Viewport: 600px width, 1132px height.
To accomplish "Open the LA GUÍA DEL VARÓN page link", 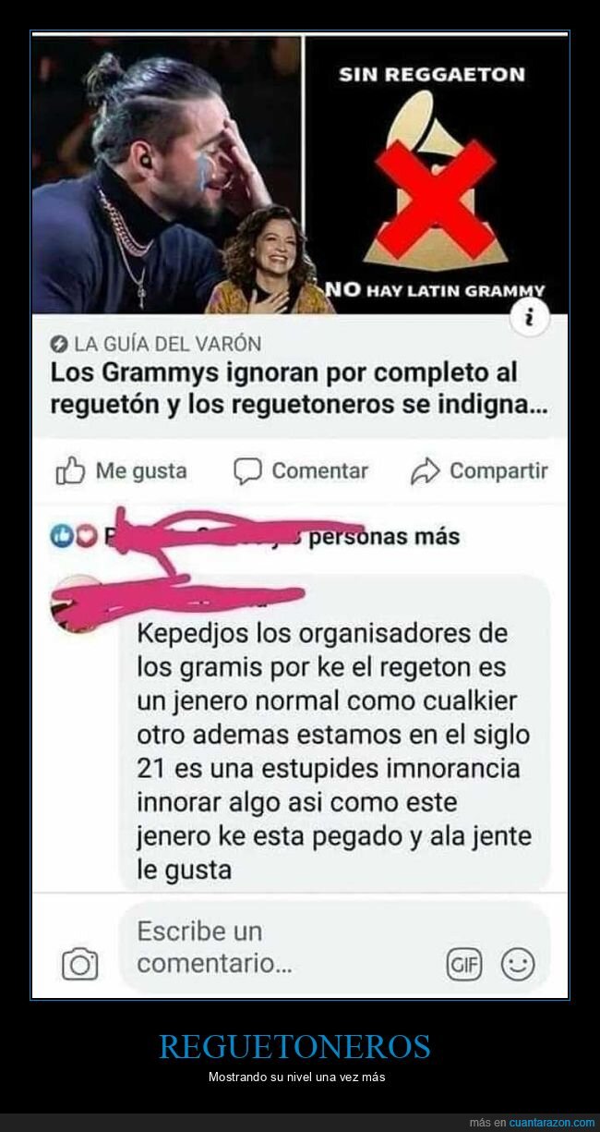I will (167, 345).
